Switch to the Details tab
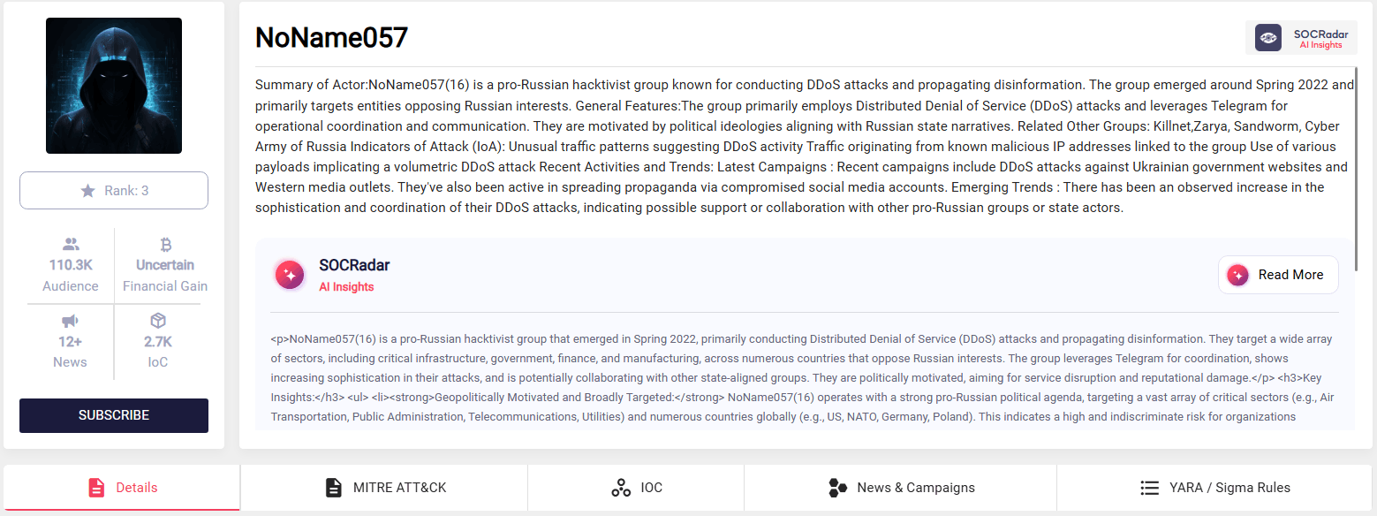Image resolution: width=1377 pixels, height=516 pixels. 122,488
